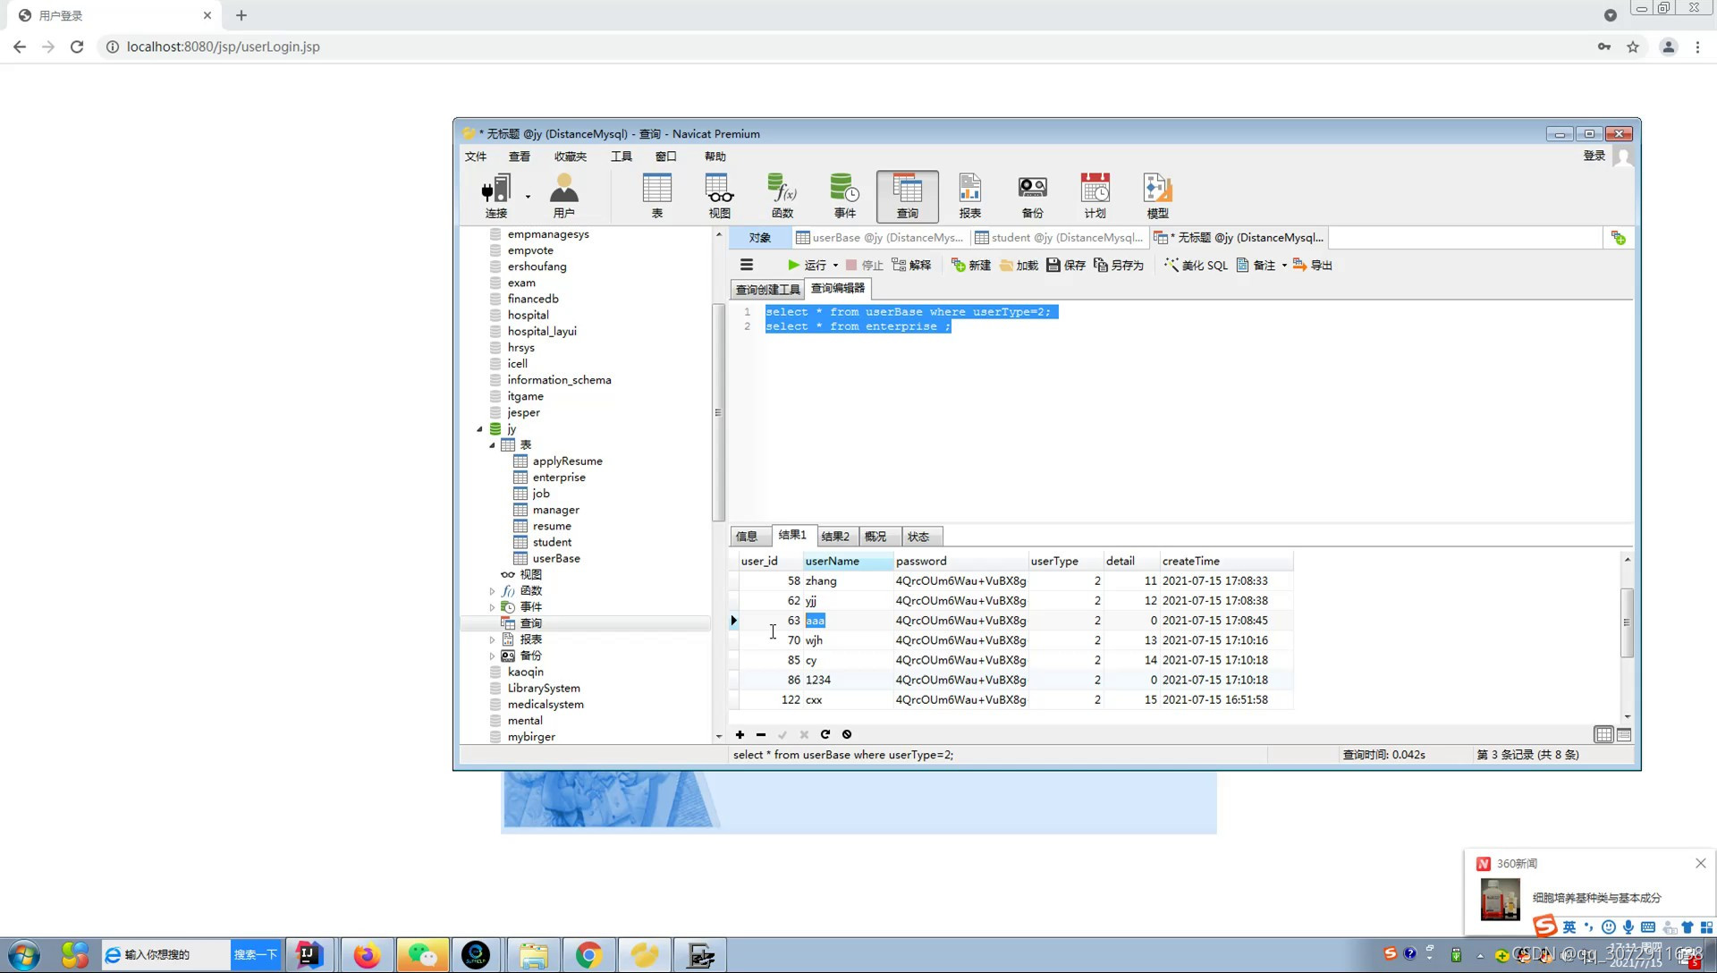Select the Query (查询) toolbar icon
The image size is (1717, 973).
[907, 196]
